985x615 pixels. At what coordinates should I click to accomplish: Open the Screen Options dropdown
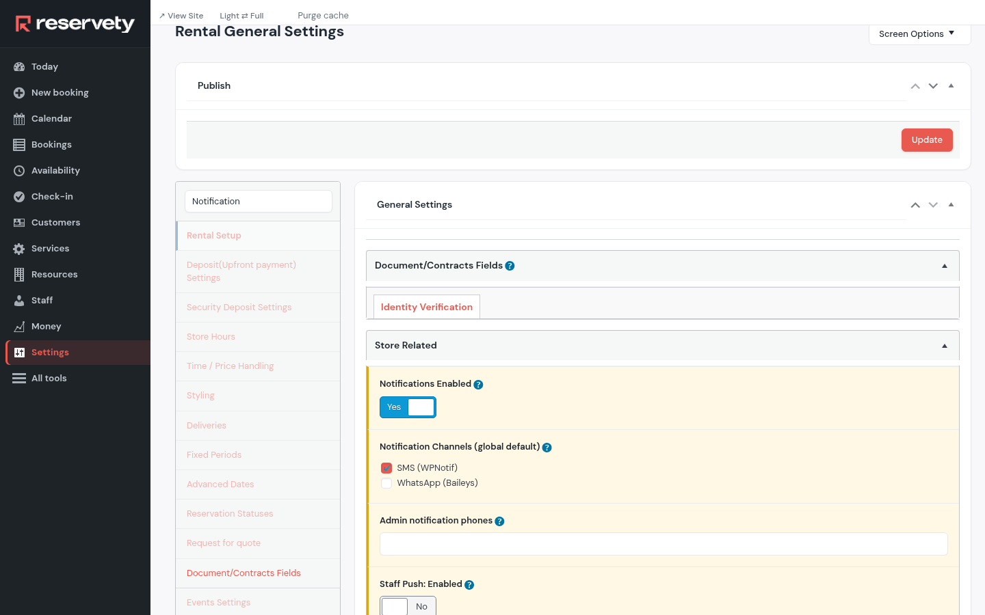click(919, 34)
